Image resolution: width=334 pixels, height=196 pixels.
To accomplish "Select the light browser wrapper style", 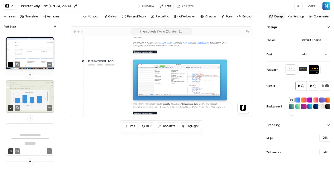I will click(x=290, y=70).
